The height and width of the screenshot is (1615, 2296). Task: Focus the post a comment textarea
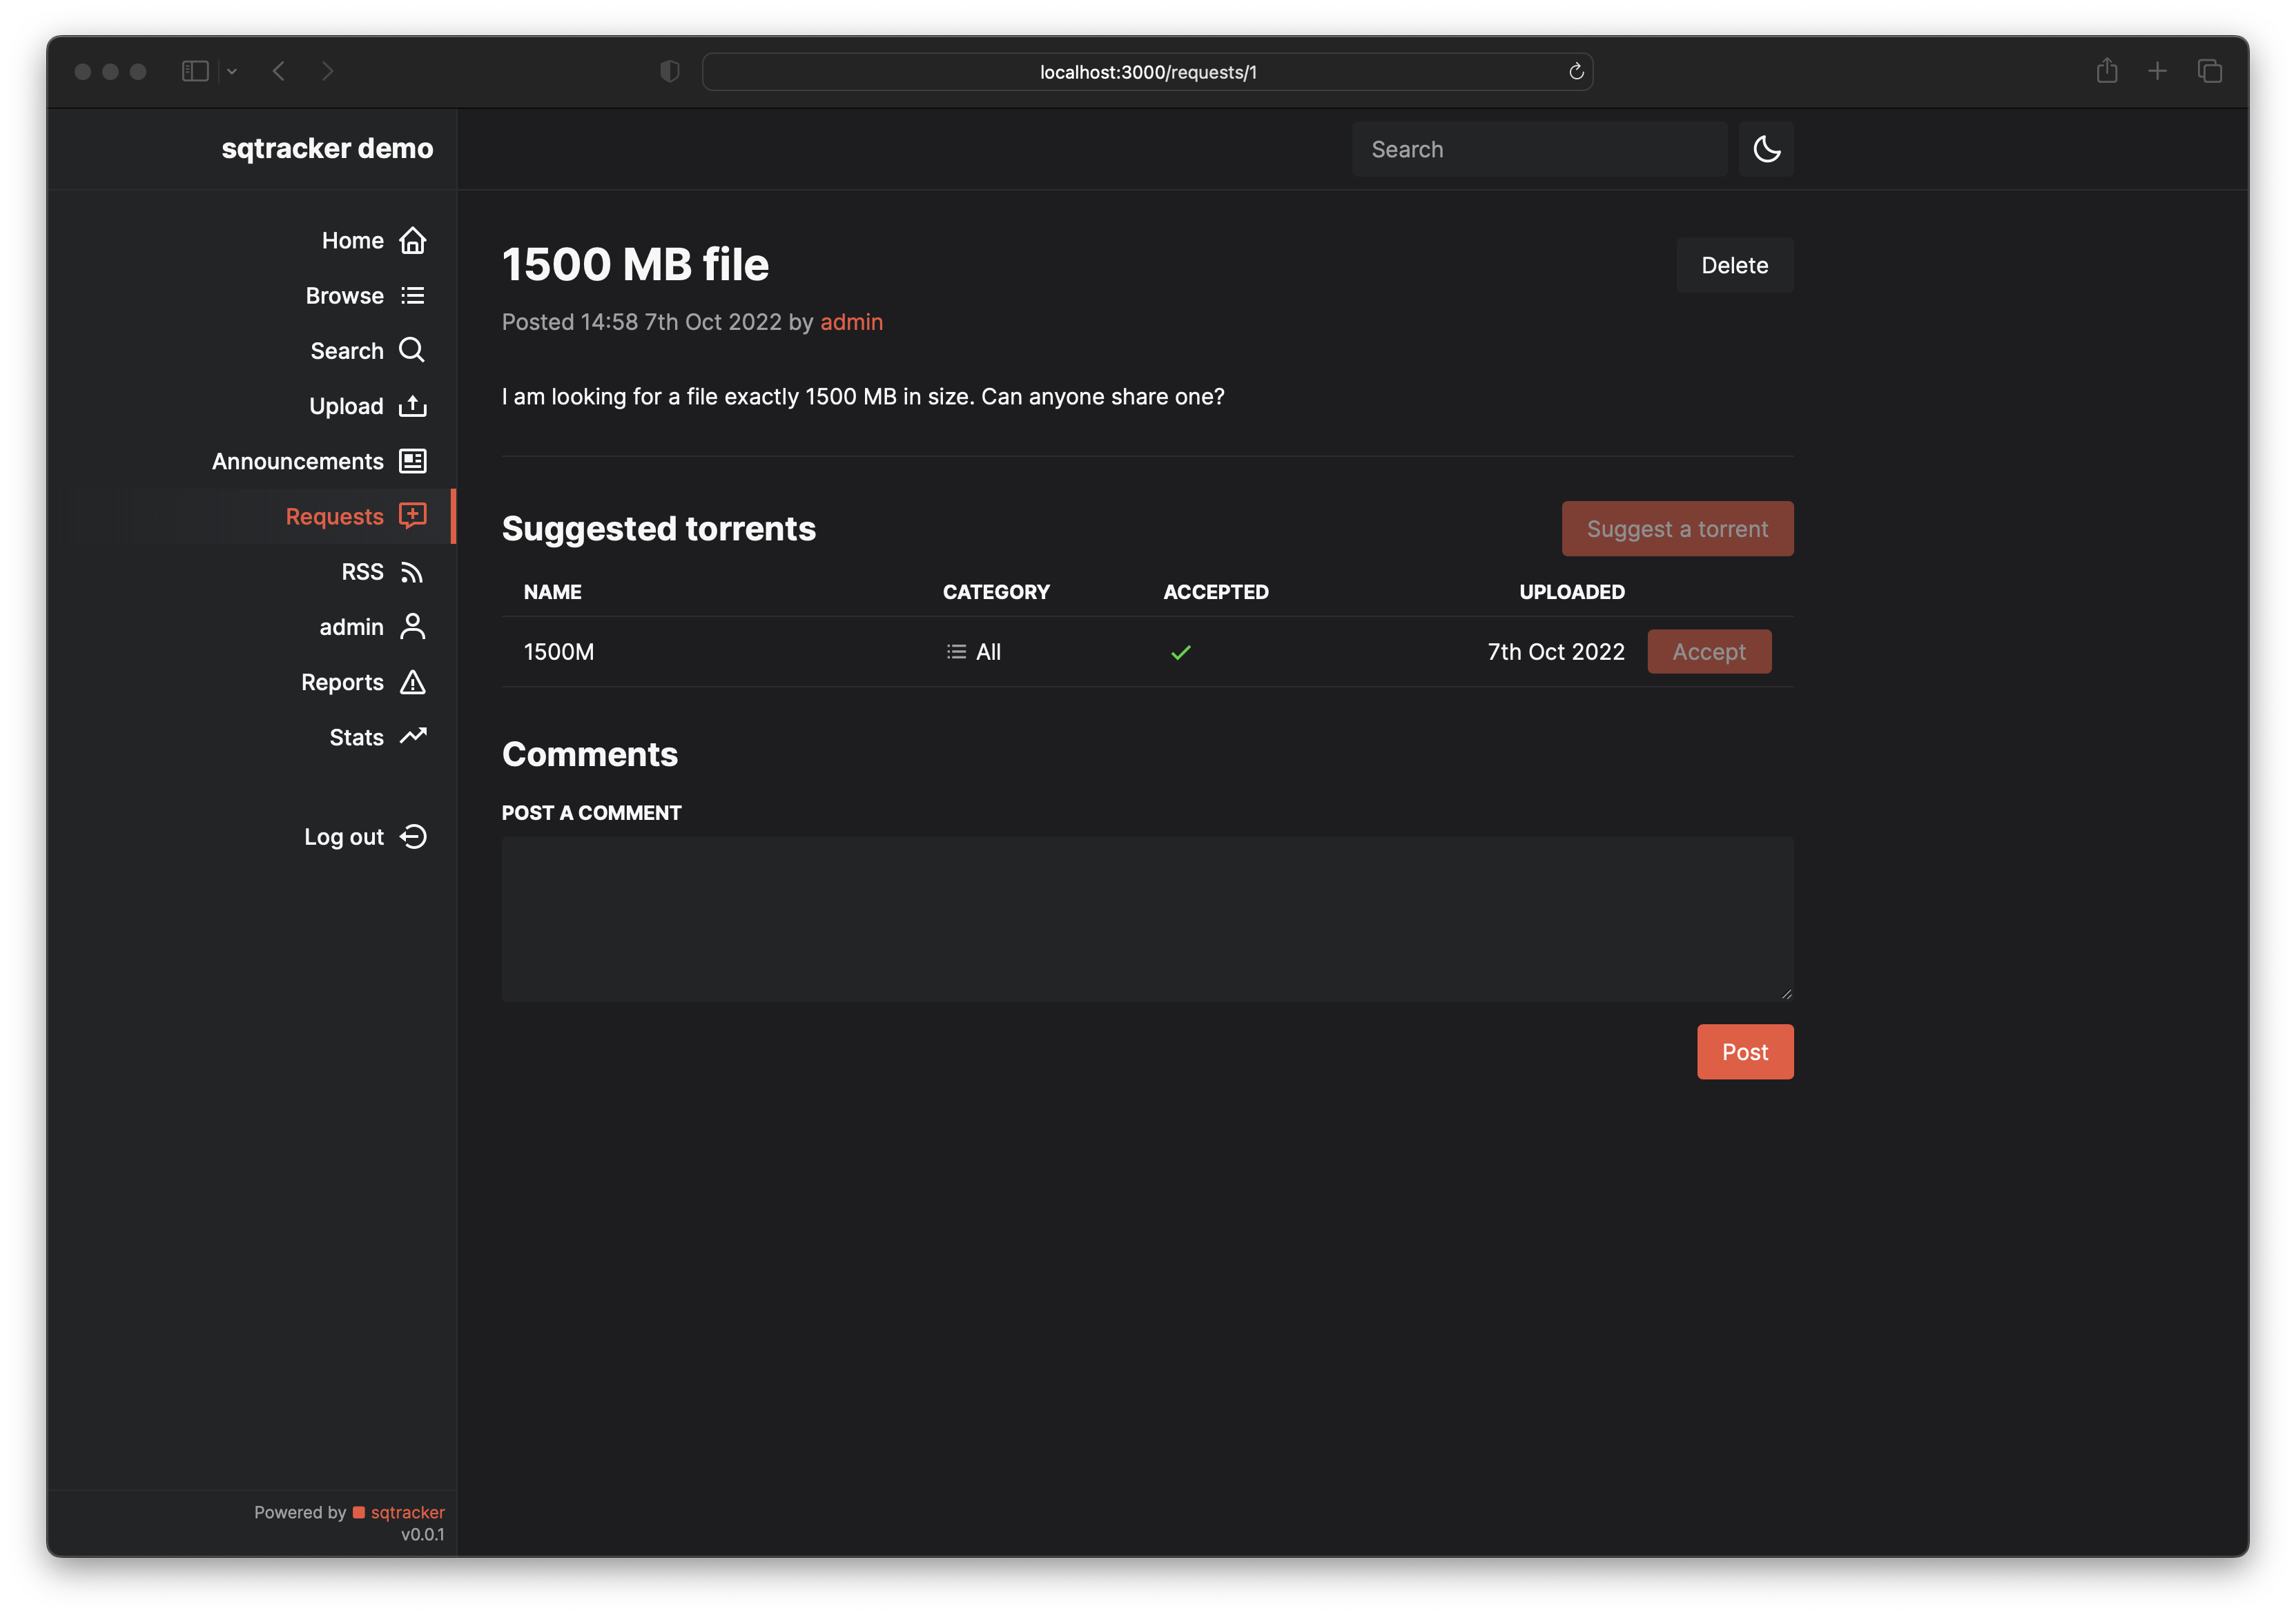1146,919
